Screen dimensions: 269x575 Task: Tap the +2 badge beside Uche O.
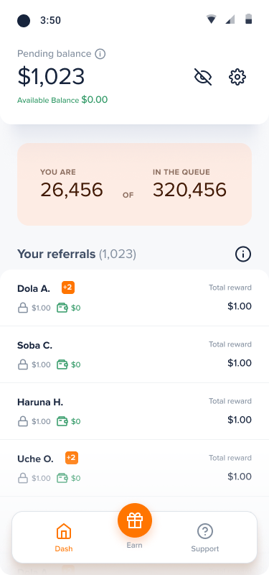tap(72, 458)
